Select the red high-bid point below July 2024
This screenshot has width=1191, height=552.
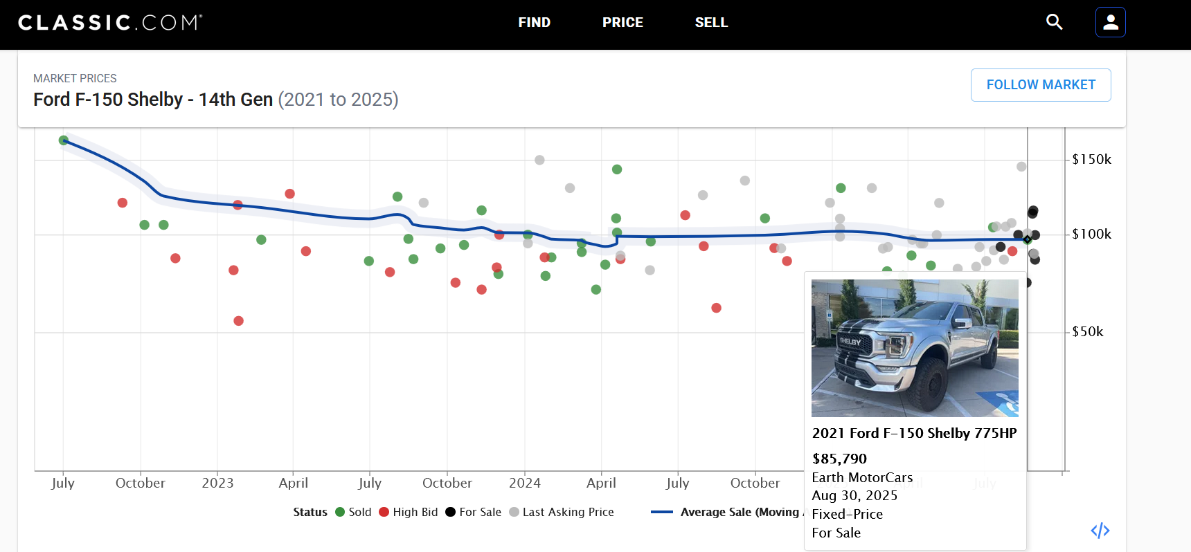[x=716, y=308]
